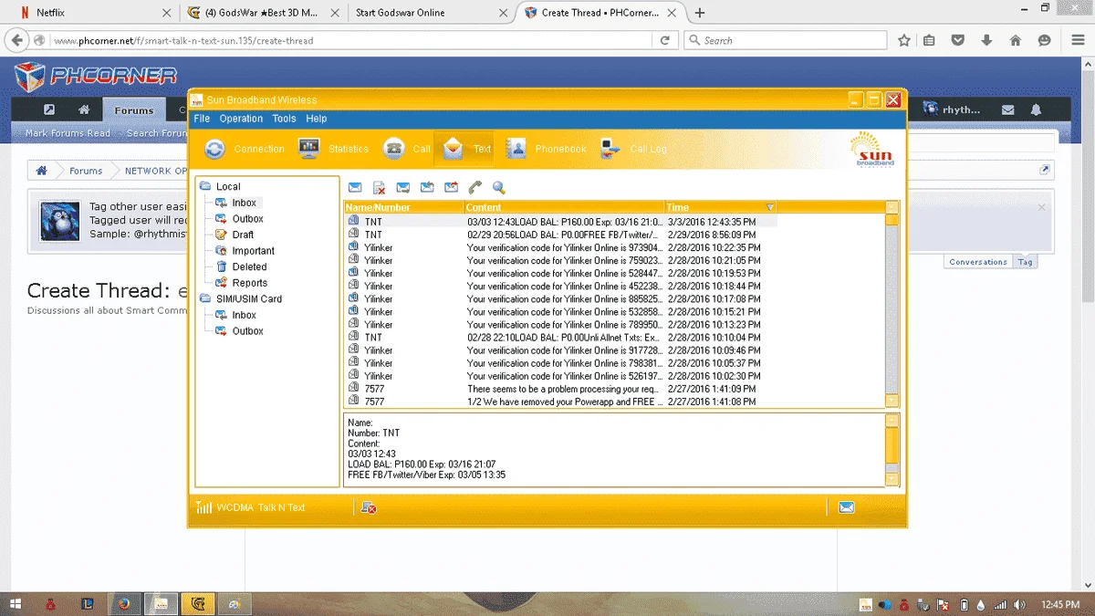Click the dial phone handset toolbar icon
Screen dimensions: 1095x616
(x=474, y=188)
